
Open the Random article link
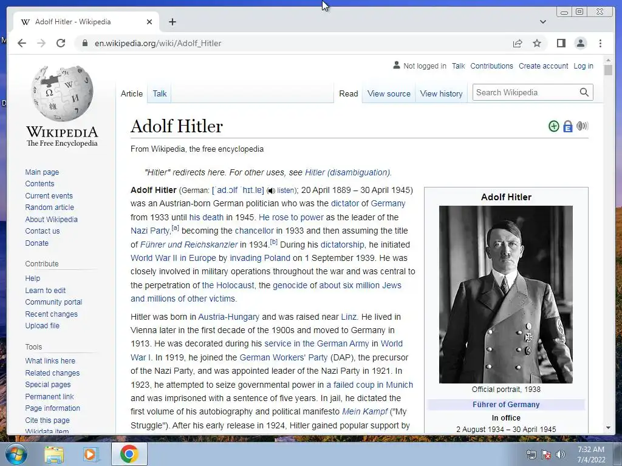50,208
